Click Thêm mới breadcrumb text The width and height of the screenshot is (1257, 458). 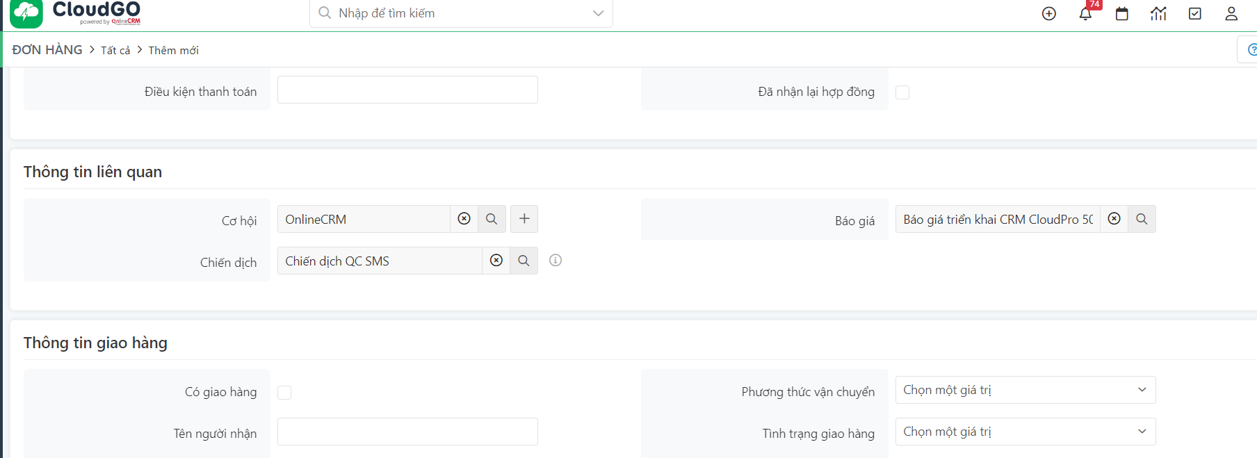pyautogui.click(x=174, y=50)
